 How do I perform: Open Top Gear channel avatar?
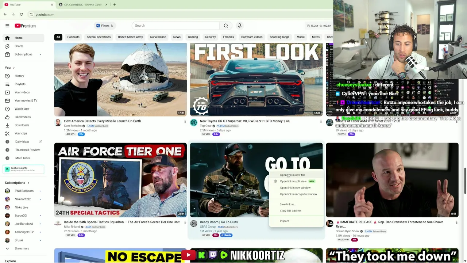tap(194, 123)
